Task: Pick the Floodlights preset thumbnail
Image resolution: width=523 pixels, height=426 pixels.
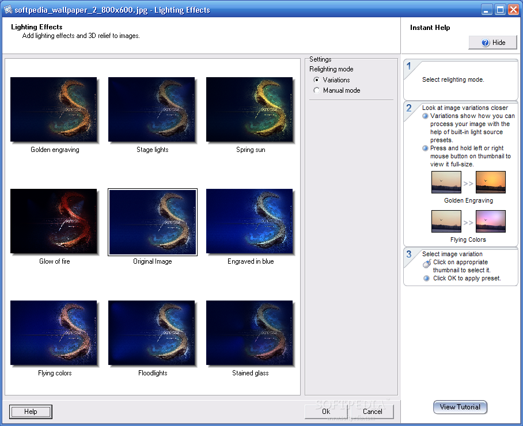Action: tap(151, 333)
